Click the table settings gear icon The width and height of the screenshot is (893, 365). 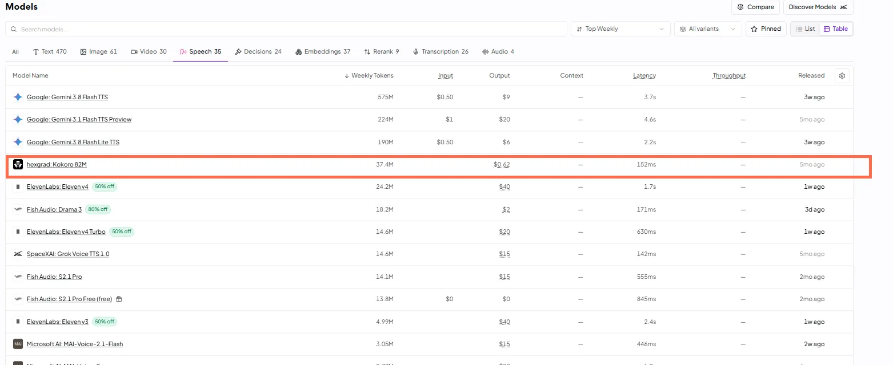pos(842,76)
